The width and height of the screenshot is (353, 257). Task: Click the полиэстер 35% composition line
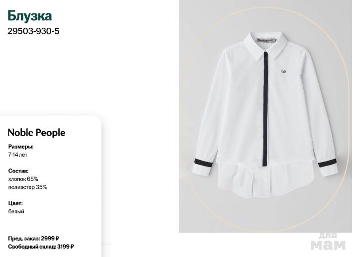(x=27, y=187)
